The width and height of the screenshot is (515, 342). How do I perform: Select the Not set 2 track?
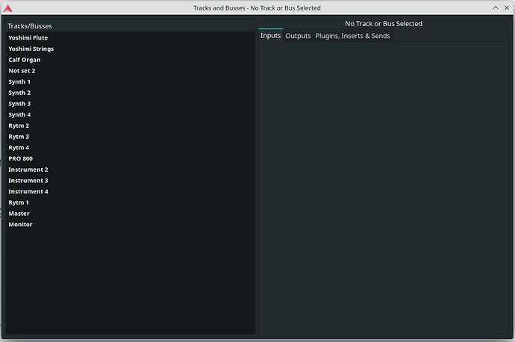pos(131,71)
